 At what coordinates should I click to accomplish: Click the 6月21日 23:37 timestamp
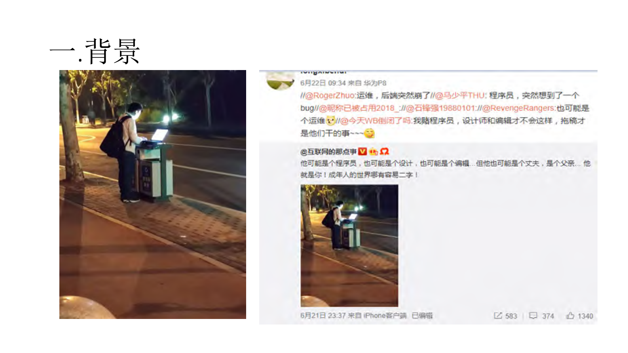click(323, 315)
